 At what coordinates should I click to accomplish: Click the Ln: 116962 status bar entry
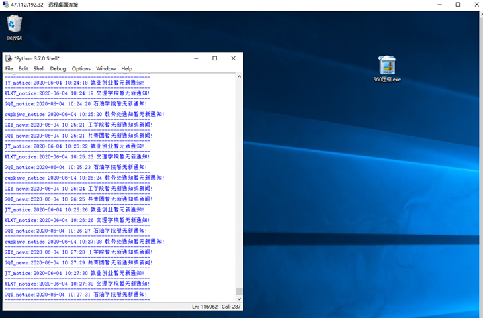coord(205,307)
